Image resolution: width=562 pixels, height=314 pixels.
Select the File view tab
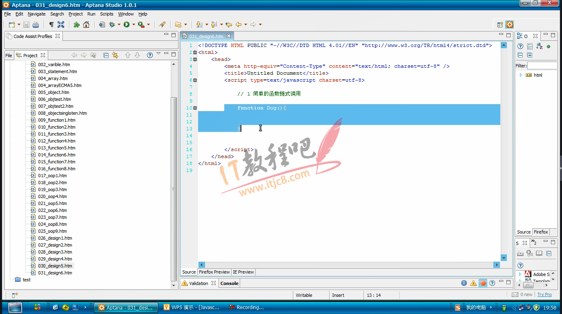(x=9, y=56)
